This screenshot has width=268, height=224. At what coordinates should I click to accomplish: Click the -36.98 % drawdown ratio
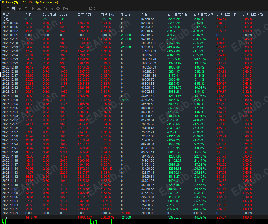click(200, 88)
